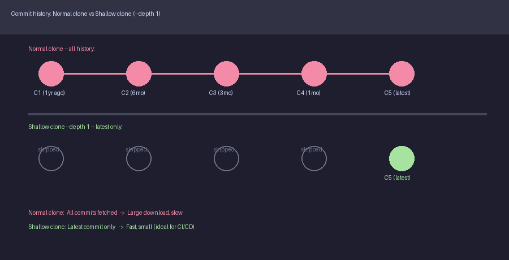Screen dimensions: 509x260
Task: Click the green "C5 (latest)" label
Action: [x=397, y=177]
